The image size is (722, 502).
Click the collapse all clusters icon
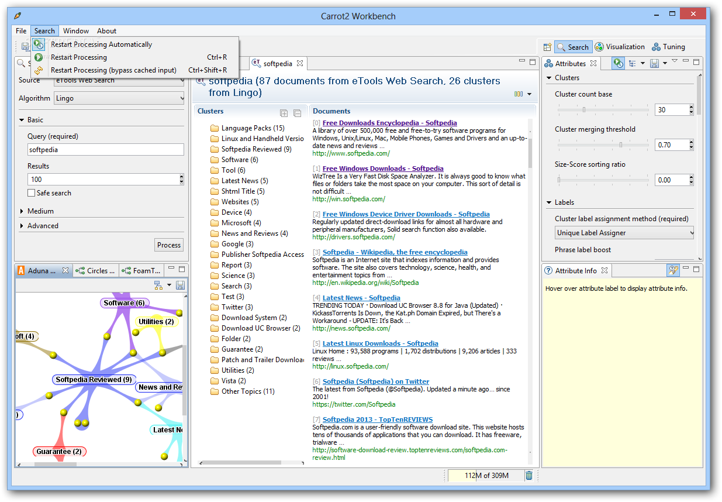point(297,113)
